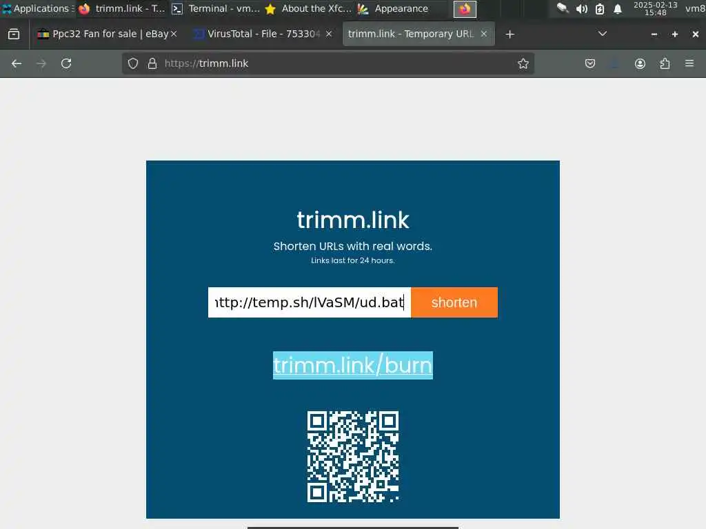
Task: Go forward one page
Action: pos(41,63)
